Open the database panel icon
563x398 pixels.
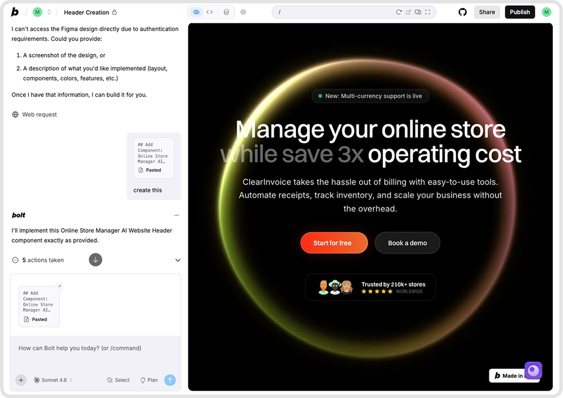point(226,12)
